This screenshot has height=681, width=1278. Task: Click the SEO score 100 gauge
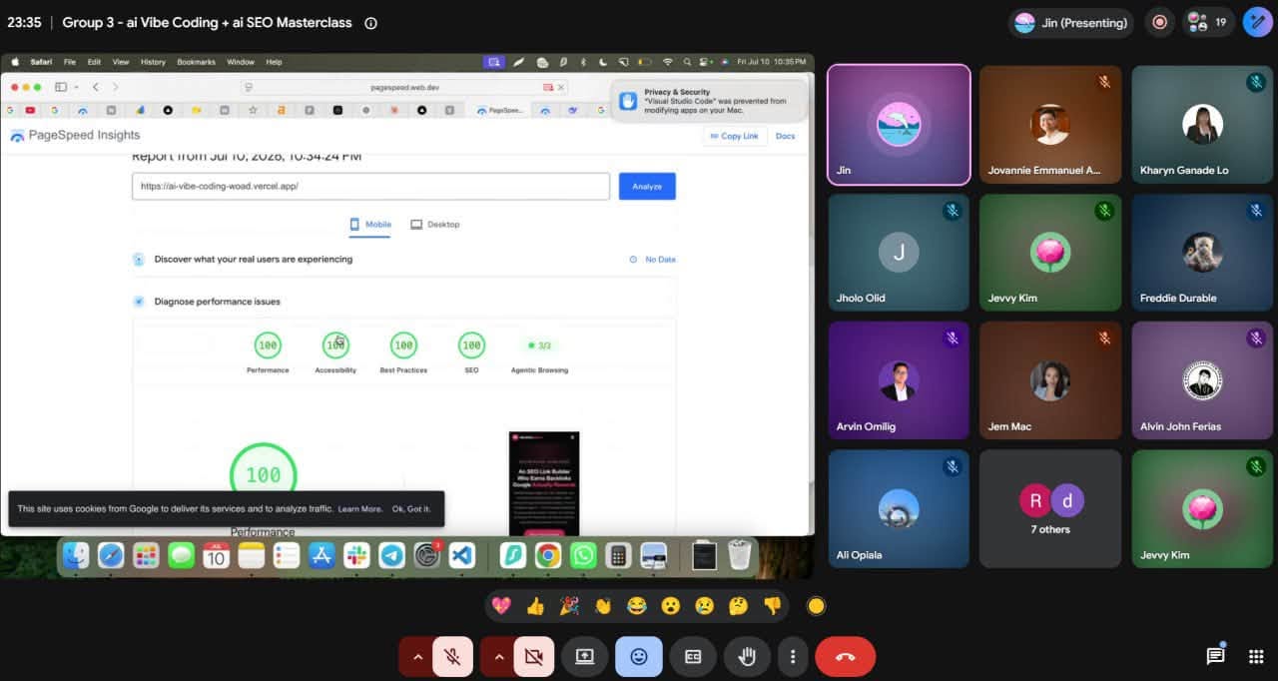pyautogui.click(x=471, y=345)
